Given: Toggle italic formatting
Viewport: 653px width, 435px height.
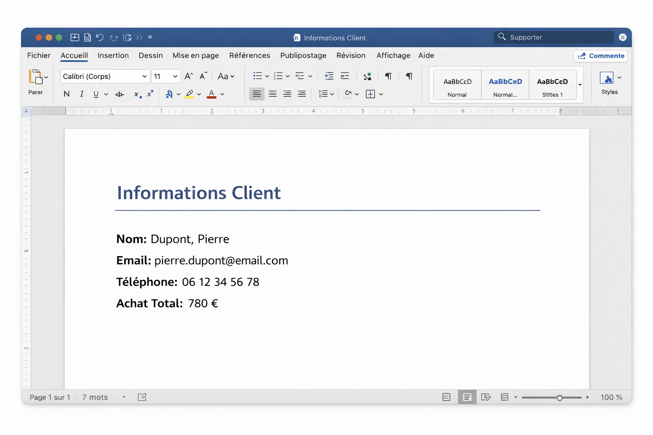Looking at the screenshot, I should (82, 94).
